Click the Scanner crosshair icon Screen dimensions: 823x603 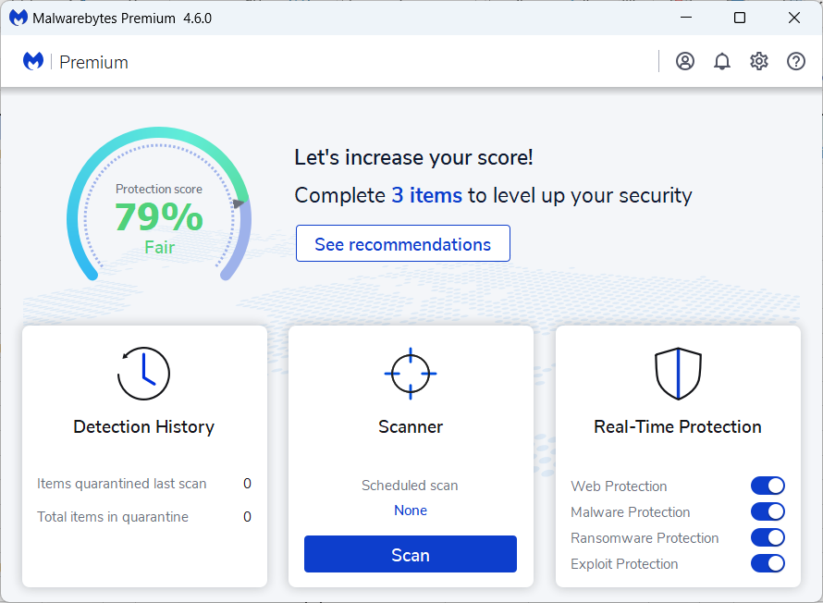(x=411, y=374)
